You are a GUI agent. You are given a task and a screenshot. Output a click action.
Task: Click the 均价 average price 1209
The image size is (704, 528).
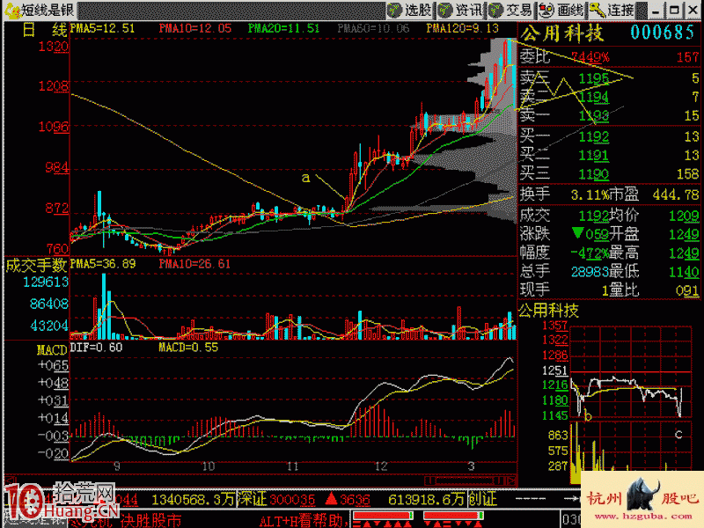tap(684, 216)
